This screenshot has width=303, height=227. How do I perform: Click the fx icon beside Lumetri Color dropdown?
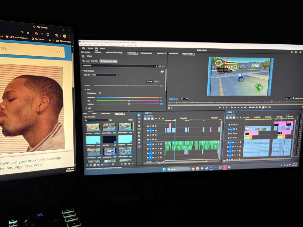(160, 66)
